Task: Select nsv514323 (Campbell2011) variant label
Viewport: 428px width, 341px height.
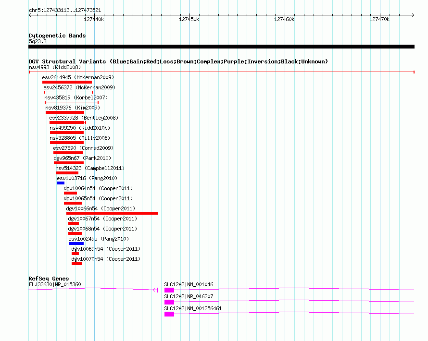Action: [90, 168]
